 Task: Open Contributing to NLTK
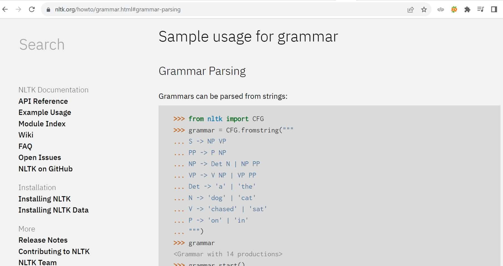click(54, 251)
